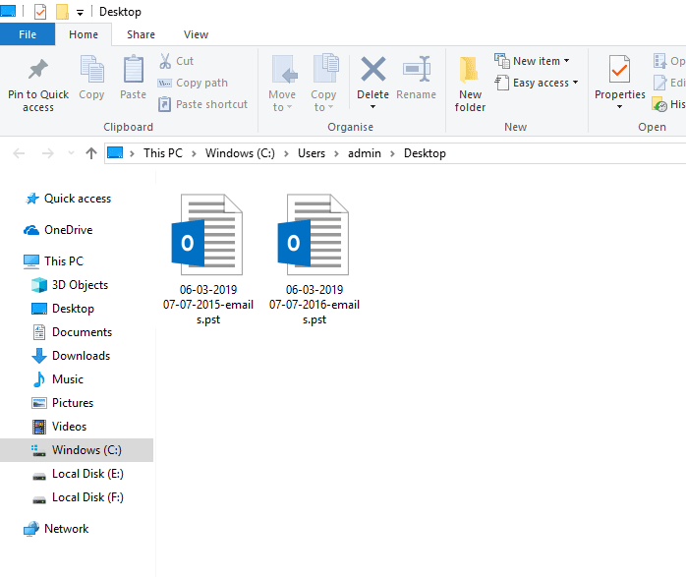Click the Move to icon
686x577 pixels.
point(284,70)
